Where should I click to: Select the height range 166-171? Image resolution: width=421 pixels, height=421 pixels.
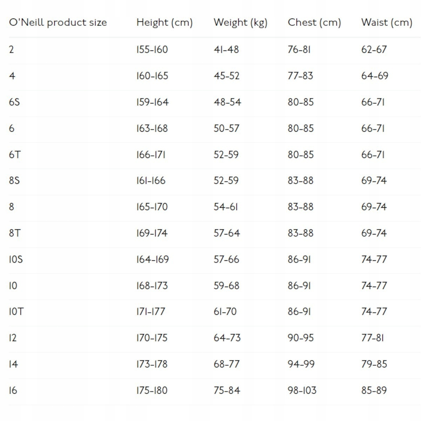coord(151,154)
